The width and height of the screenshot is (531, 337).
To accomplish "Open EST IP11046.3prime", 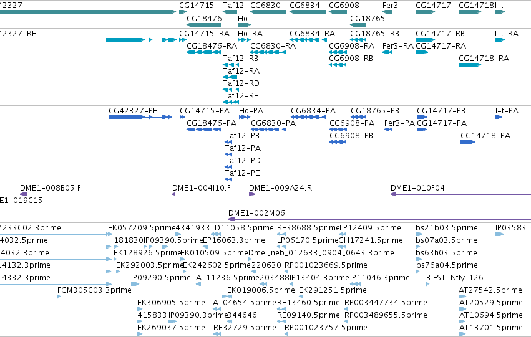I will 379,277.
